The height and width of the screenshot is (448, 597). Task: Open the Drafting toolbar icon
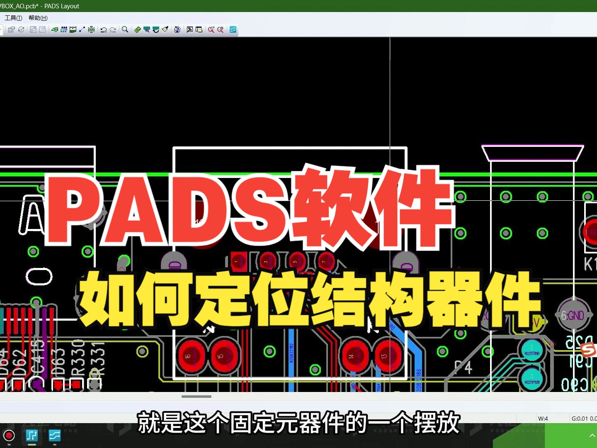coord(55,29)
